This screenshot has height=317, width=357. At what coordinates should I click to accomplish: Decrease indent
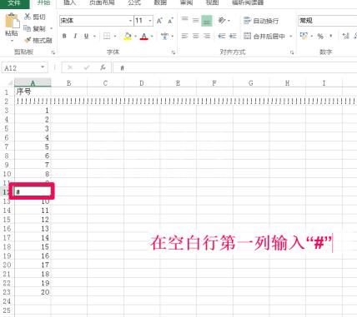[222, 36]
